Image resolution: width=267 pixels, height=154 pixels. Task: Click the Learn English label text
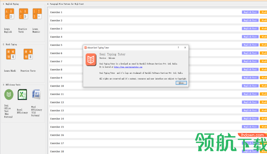[x=8, y=30]
